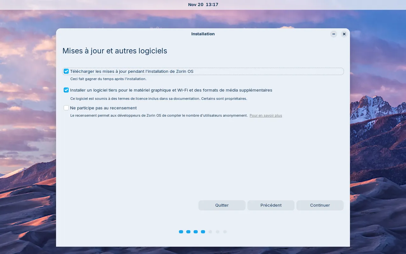Select the second blue progress dot
Image resolution: width=406 pixels, height=254 pixels.
click(x=188, y=232)
